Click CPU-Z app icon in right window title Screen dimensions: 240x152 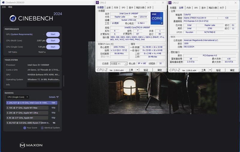[170, 3]
